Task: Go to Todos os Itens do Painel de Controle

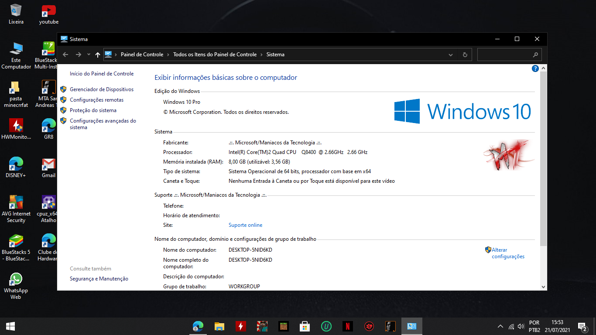Action: pos(215,55)
